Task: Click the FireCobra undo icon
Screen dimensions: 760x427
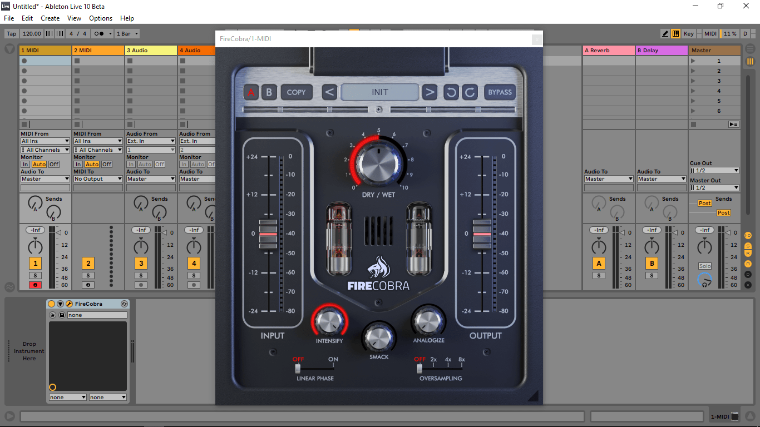Action: point(451,92)
